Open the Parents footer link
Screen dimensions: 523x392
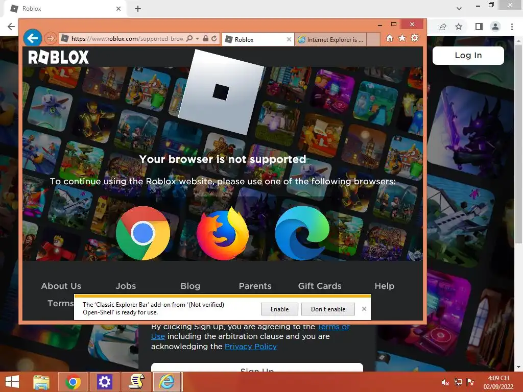[255, 286]
